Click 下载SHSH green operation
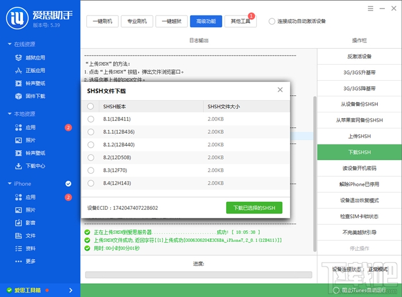402x297 pixels. [x=359, y=152]
